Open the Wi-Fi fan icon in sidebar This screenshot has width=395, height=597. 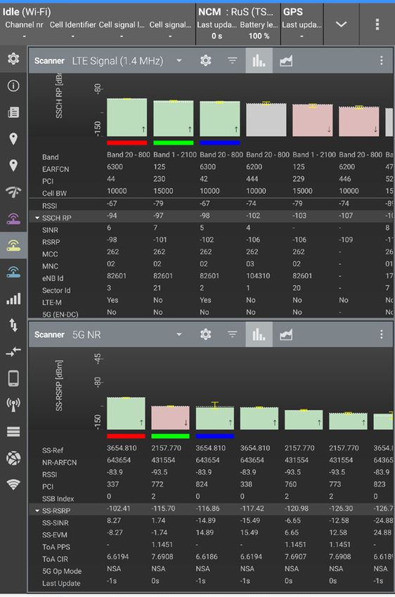click(13, 485)
